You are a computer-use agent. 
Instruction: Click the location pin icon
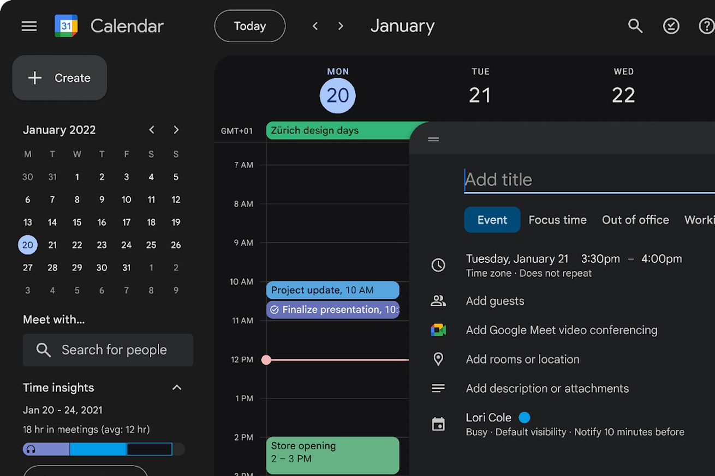438,359
